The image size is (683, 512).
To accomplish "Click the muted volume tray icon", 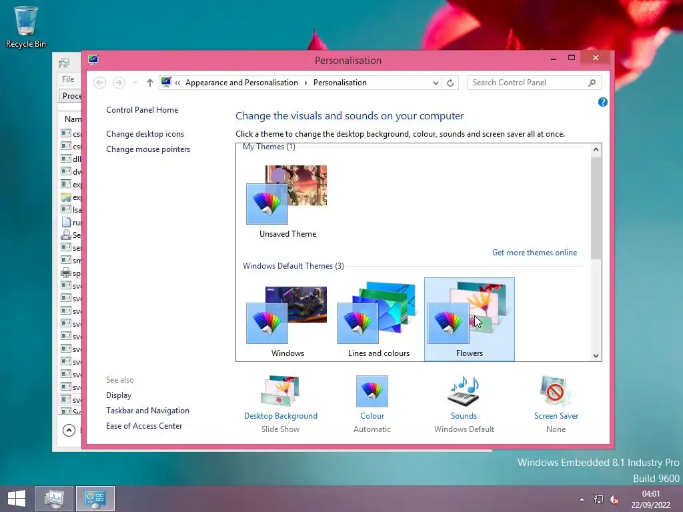I will pos(614,499).
